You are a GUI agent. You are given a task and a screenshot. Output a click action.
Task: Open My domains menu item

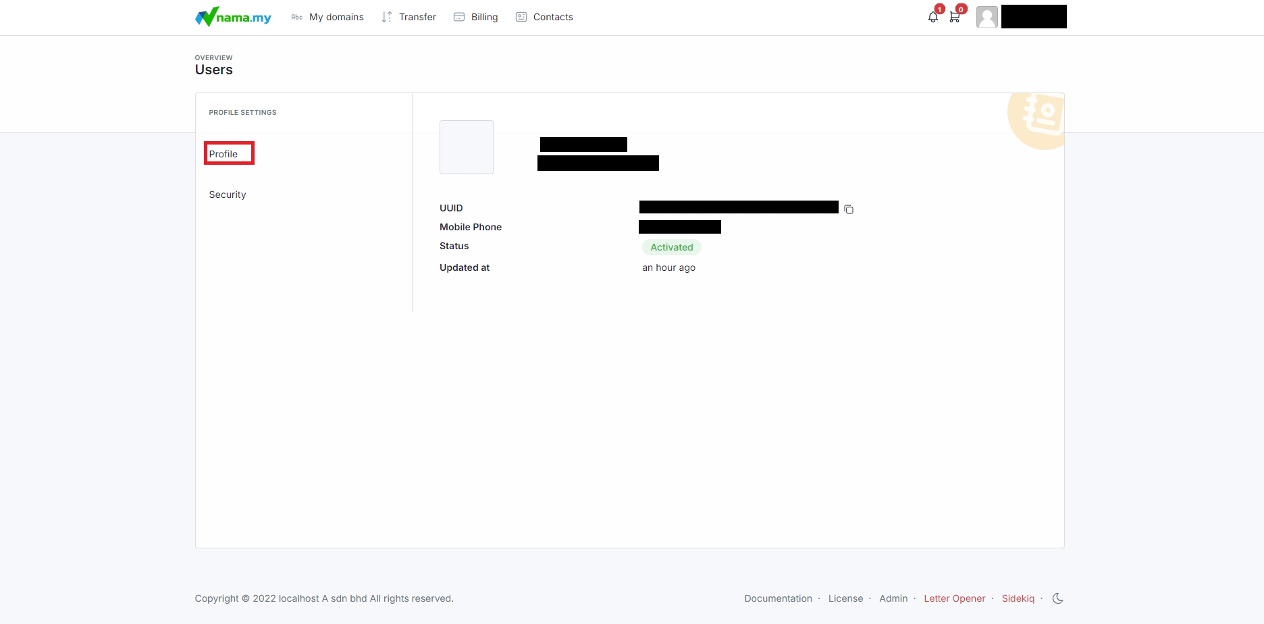coord(336,17)
